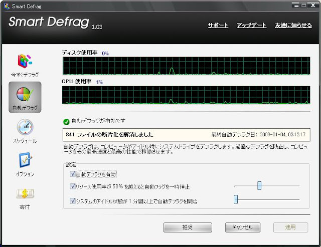The height and width of the screenshot is (247, 321).
Task: Toggle システムのアイドル状態 checkbox
Action: pyautogui.click(x=72, y=201)
